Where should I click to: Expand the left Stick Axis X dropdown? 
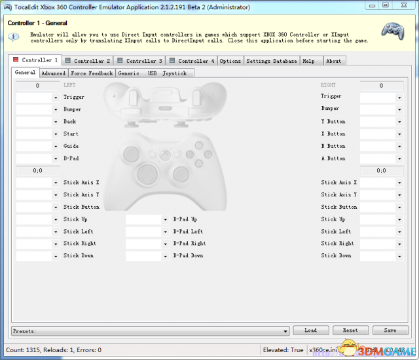coord(56,183)
